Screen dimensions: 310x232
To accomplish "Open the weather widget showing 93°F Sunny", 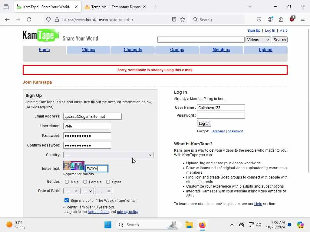I will pos(16,225).
